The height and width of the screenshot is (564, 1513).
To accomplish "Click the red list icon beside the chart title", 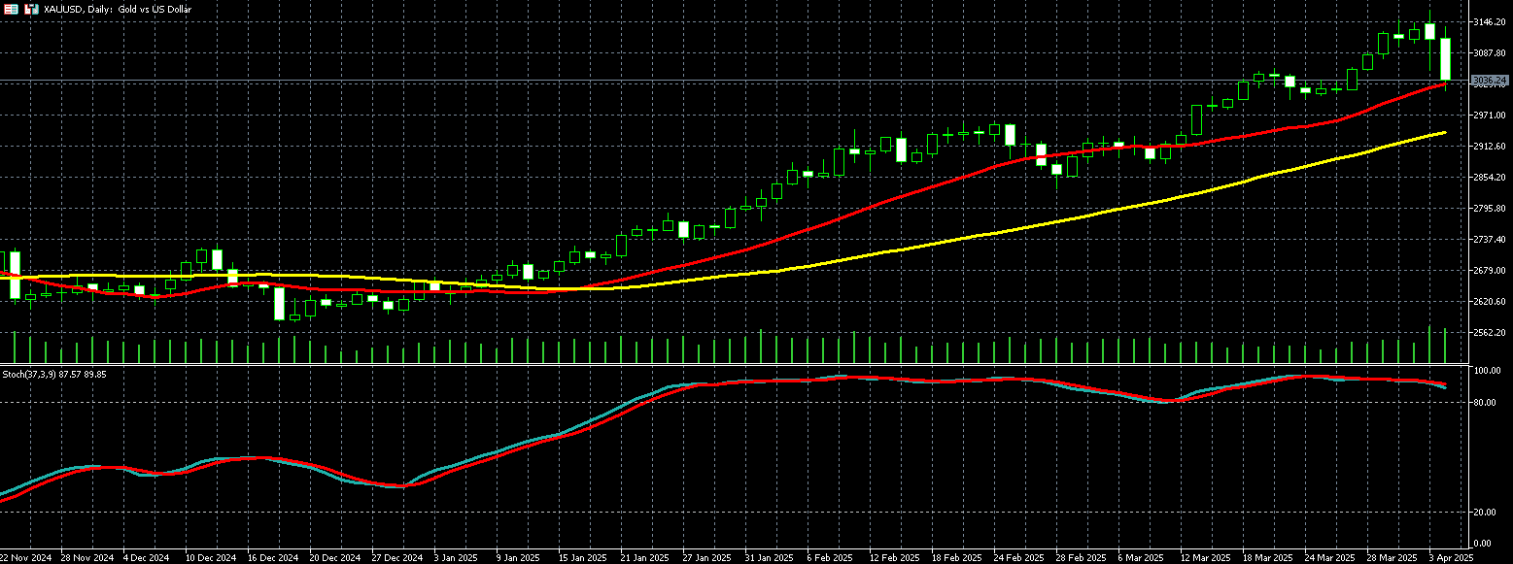I will pyautogui.click(x=11, y=9).
